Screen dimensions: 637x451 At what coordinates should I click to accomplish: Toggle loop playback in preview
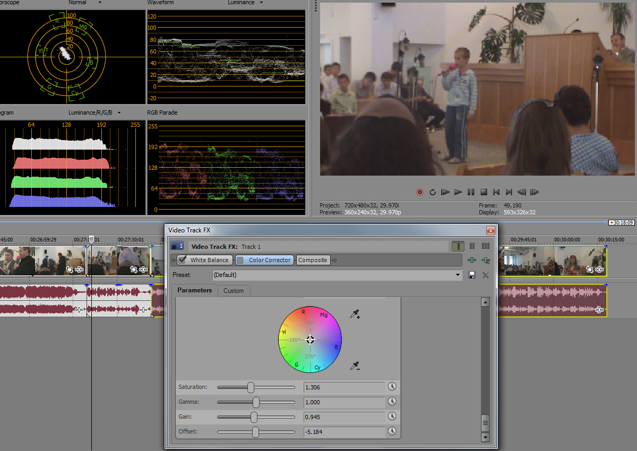(433, 192)
